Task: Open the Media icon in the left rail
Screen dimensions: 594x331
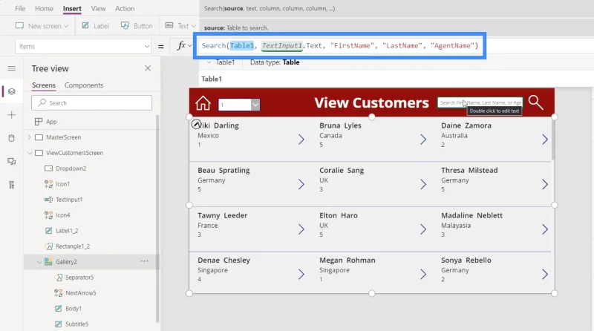Action: point(12,162)
